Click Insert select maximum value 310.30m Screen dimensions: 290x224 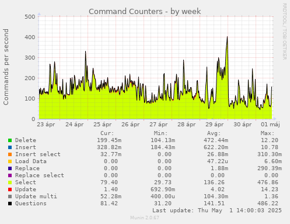tap(270, 154)
